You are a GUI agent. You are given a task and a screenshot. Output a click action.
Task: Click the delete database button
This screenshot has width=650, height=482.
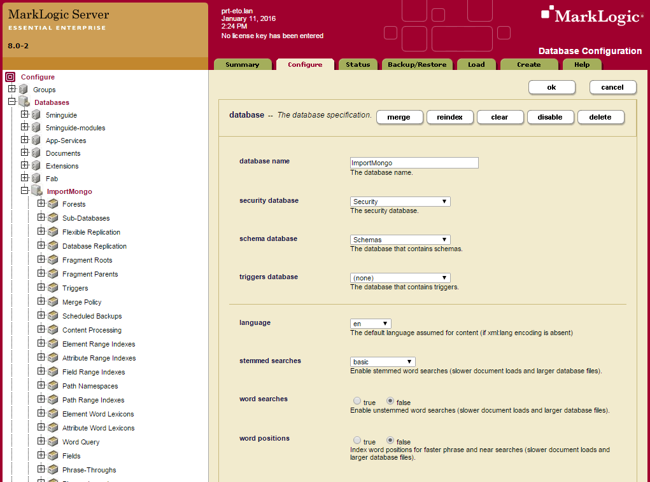601,117
